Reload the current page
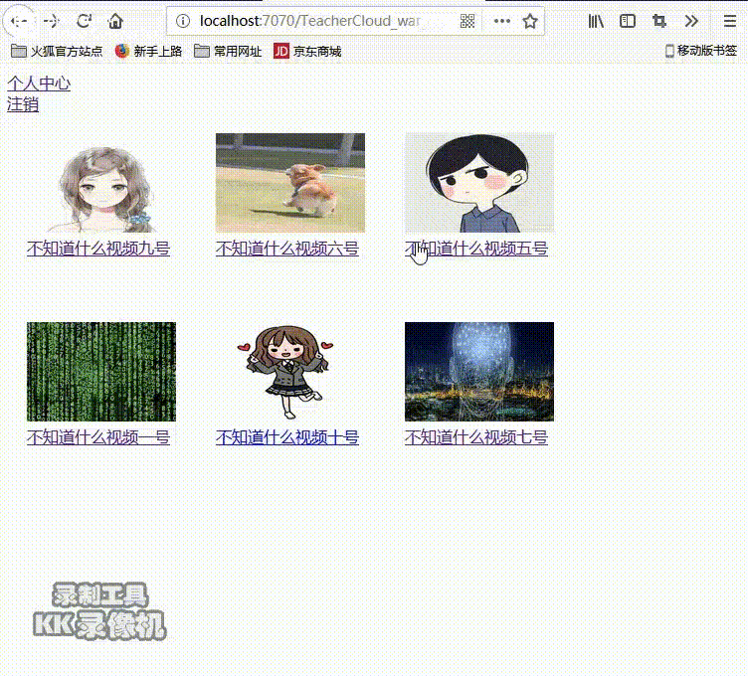 (x=84, y=21)
